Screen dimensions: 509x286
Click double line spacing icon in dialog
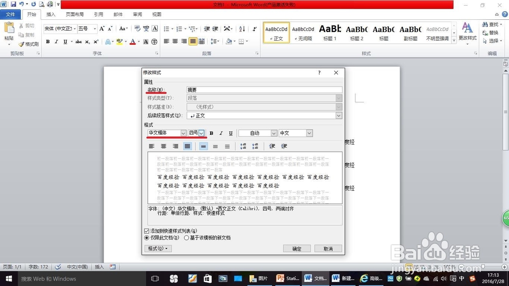pyautogui.click(x=227, y=147)
